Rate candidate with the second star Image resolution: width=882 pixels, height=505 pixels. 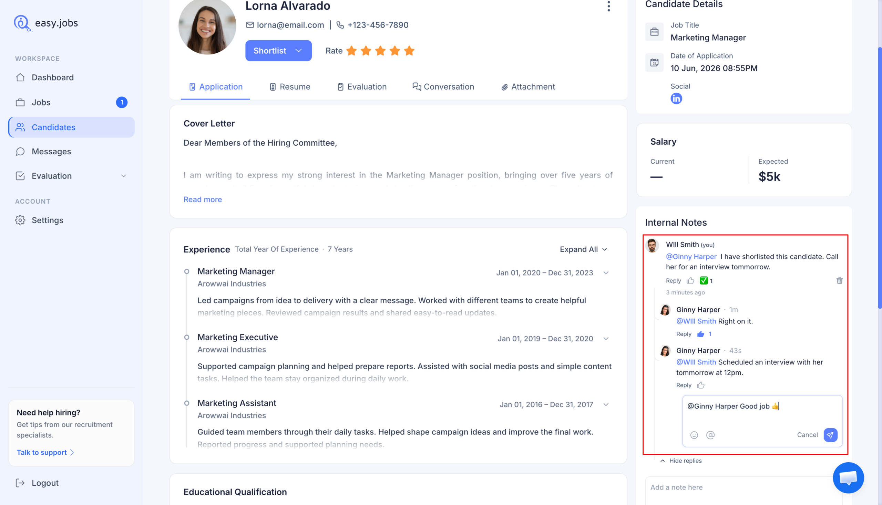366,51
